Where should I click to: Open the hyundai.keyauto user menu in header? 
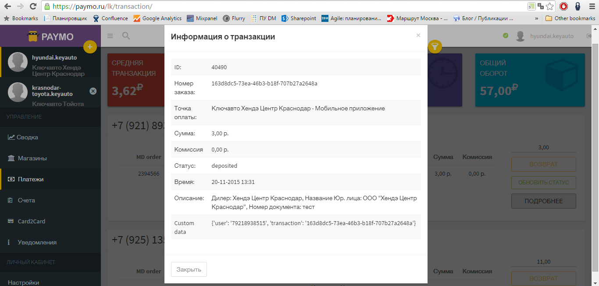coord(545,36)
